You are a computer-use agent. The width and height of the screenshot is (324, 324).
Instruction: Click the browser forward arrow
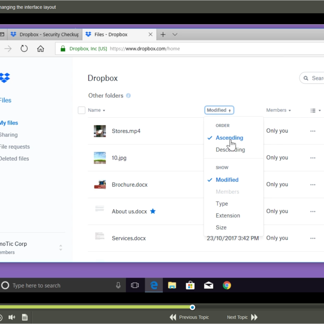click(8, 49)
